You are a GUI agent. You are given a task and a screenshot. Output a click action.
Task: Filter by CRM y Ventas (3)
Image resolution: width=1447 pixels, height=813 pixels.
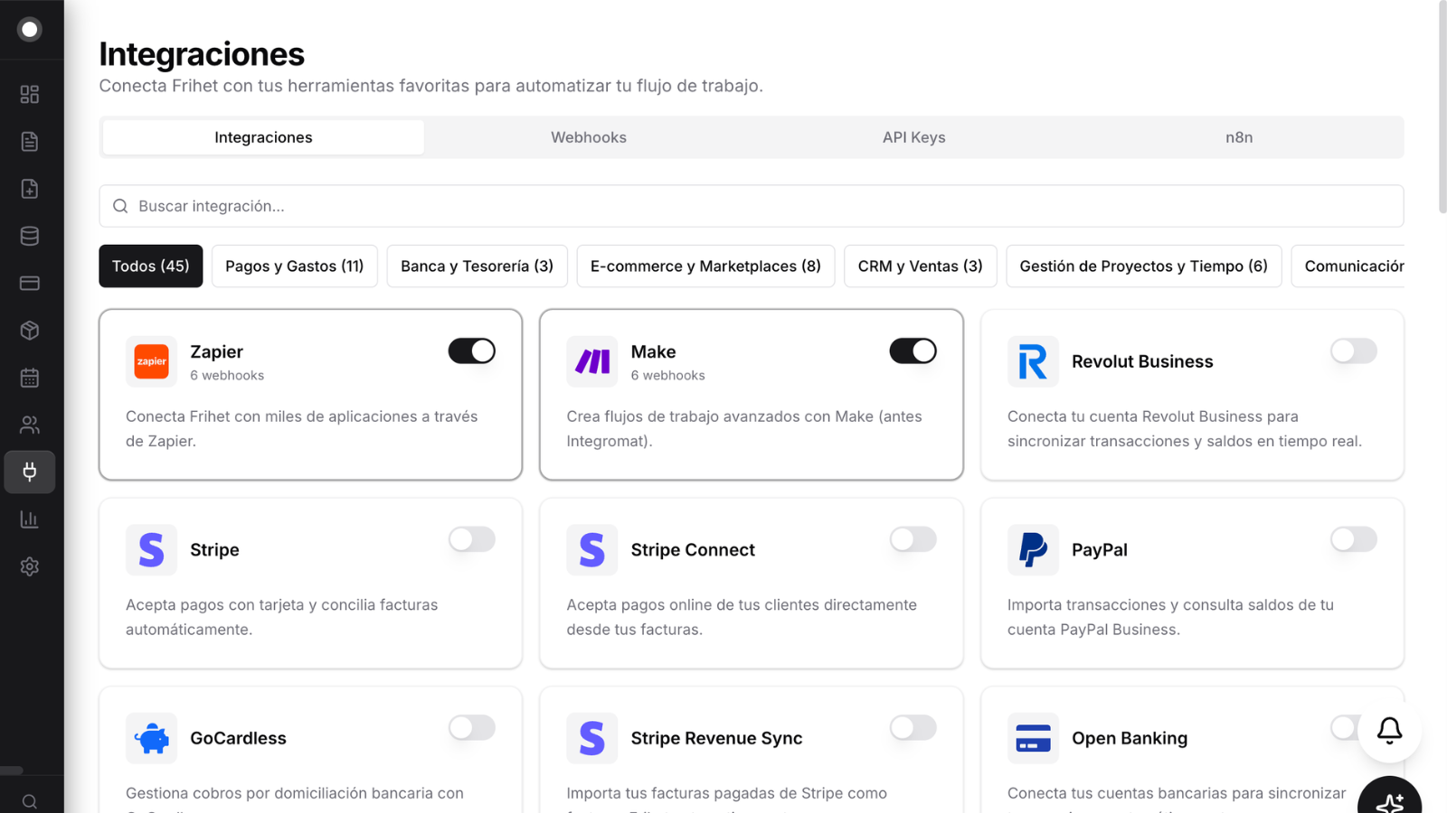921,266
